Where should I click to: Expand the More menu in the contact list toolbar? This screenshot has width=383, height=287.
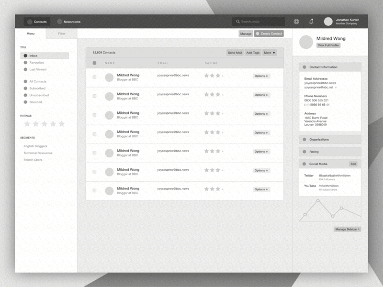[x=270, y=53]
